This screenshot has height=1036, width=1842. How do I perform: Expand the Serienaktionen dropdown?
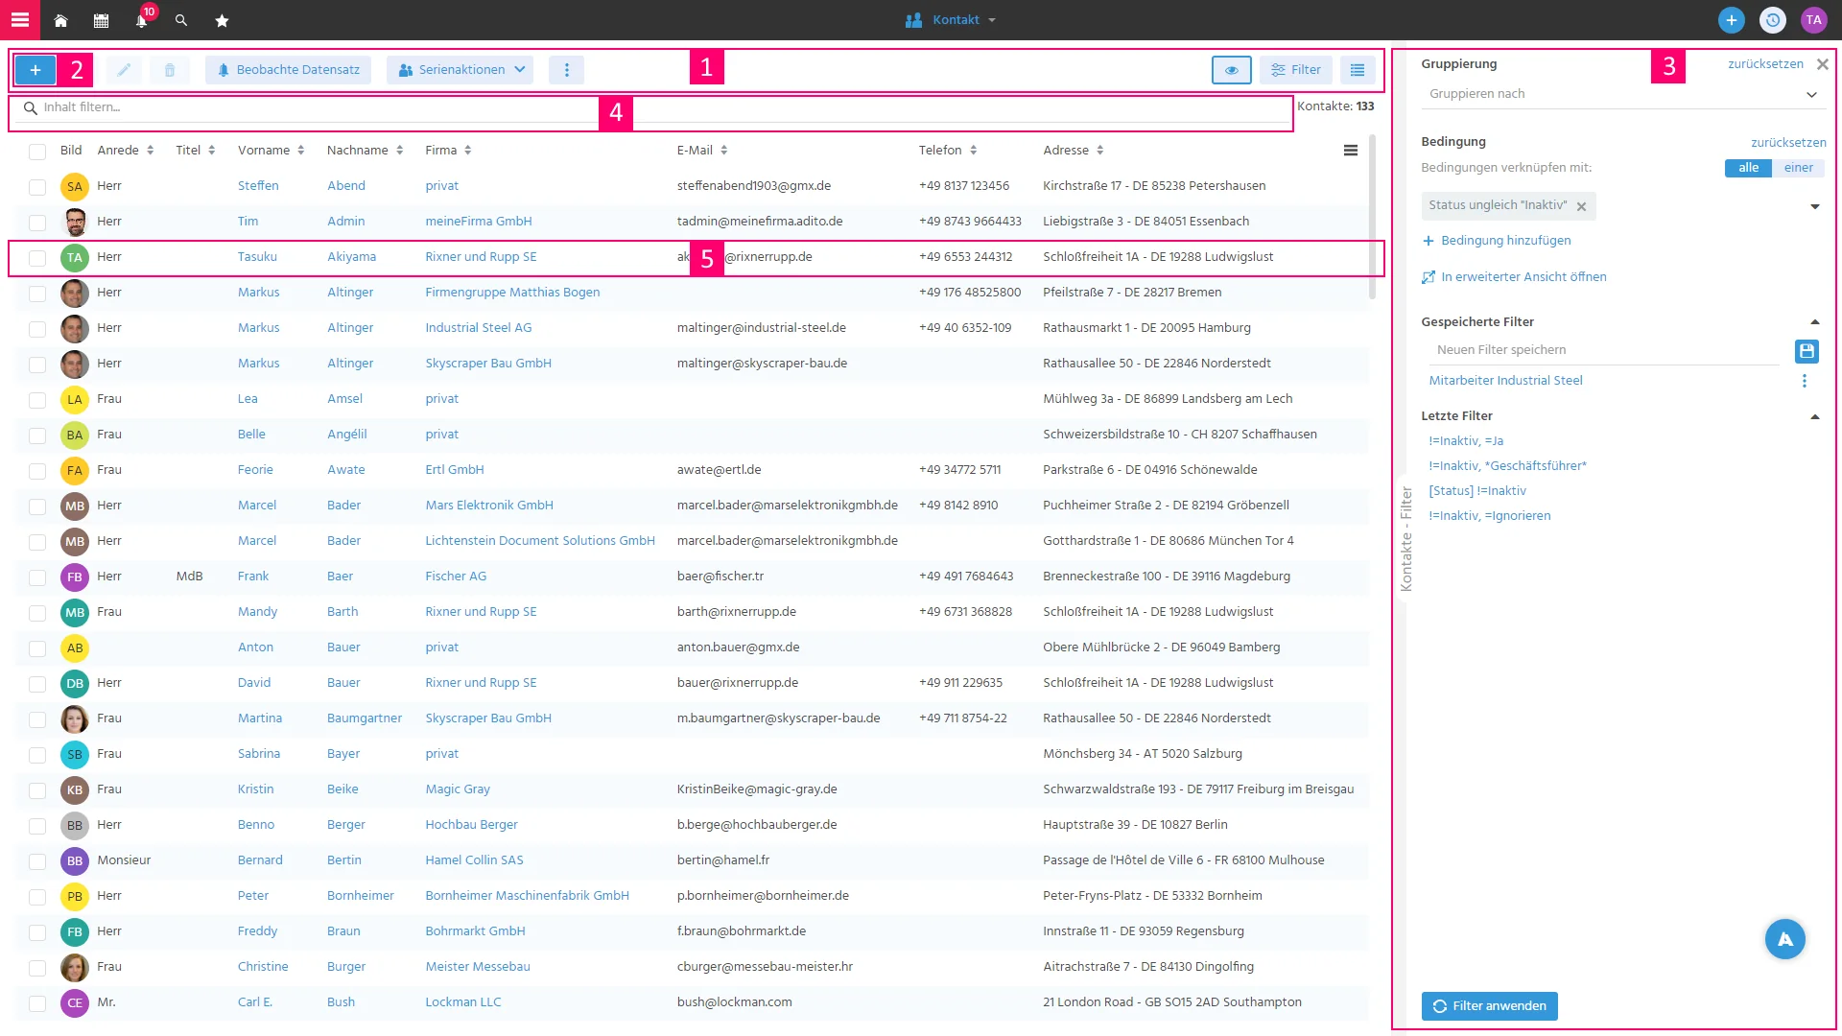pyautogui.click(x=460, y=70)
